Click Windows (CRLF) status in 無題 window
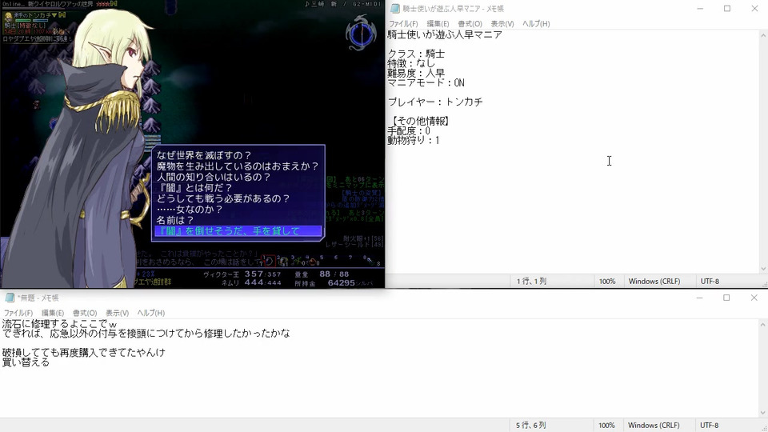This screenshot has height=432, width=768. 654,425
